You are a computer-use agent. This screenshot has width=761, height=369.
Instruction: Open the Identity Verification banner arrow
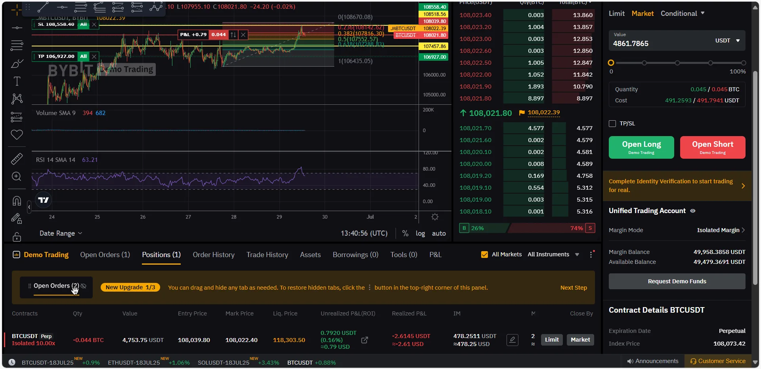(x=743, y=186)
